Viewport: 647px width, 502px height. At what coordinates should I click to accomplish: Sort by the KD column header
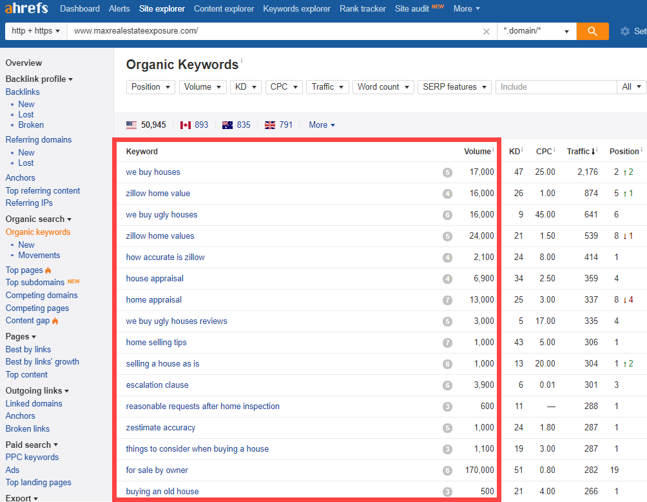[514, 152]
